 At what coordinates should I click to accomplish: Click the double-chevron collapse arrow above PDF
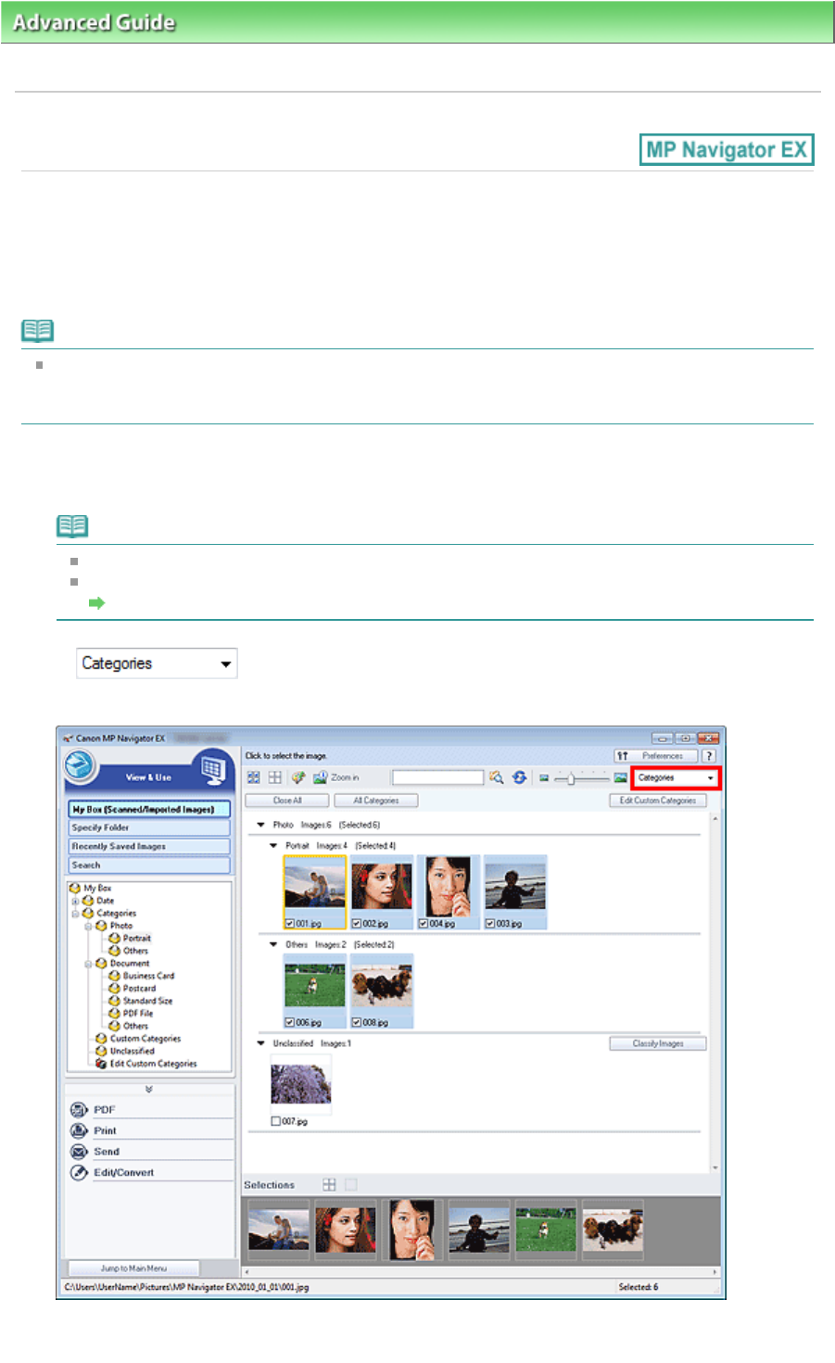point(148,1090)
